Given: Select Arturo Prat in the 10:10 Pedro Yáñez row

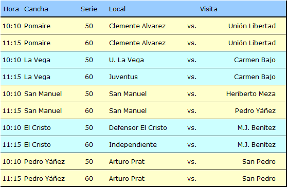Looking at the screenshot, I should click(127, 162).
